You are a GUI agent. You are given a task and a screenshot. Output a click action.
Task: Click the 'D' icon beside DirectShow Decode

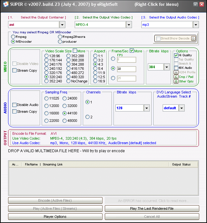(x=193, y=38)
